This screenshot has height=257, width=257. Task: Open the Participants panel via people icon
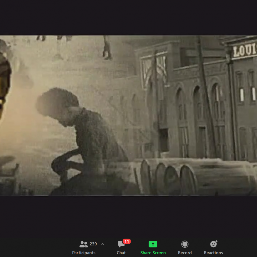point(84,244)
